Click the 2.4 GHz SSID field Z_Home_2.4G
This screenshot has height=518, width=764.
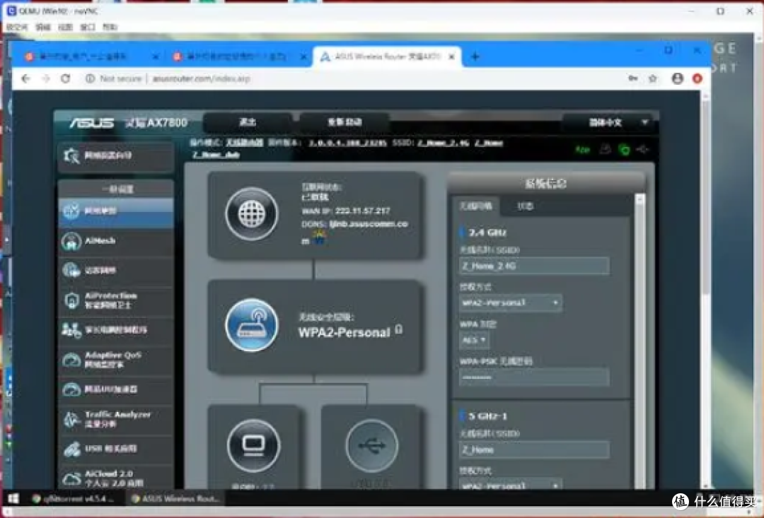[x=533, y=266]
